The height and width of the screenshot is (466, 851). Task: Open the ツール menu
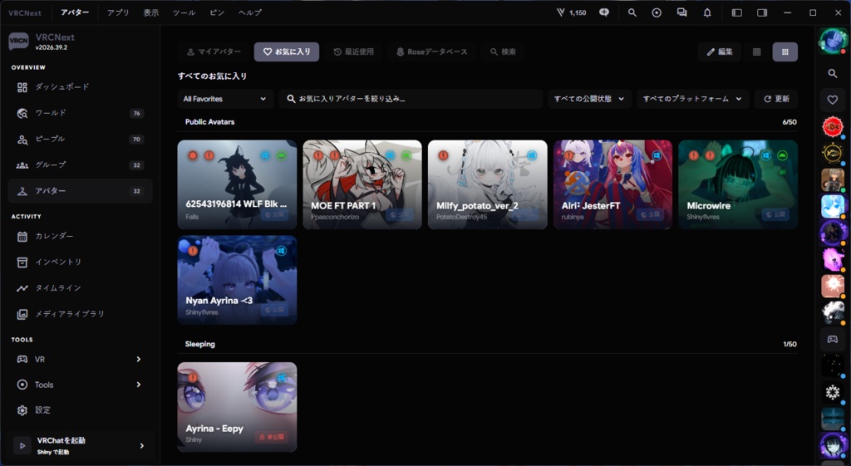[x=184, y=12]
